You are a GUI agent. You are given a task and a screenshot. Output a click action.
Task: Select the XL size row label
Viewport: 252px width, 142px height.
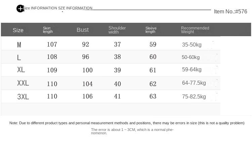[21, 70]
